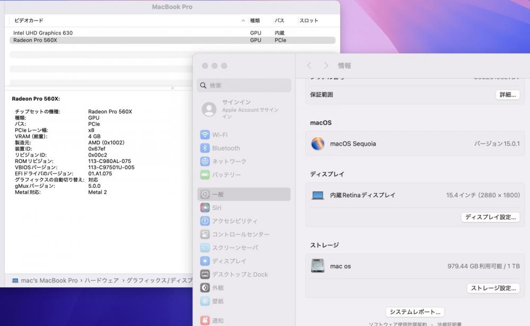
Task: Open the システムレポート... button
Action: click(414, 312)
